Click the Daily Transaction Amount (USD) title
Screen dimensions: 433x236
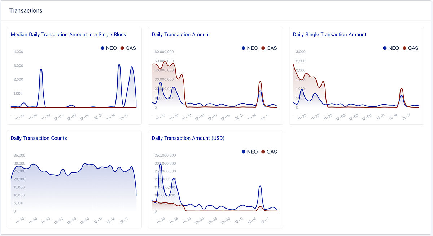pos(187,138)
